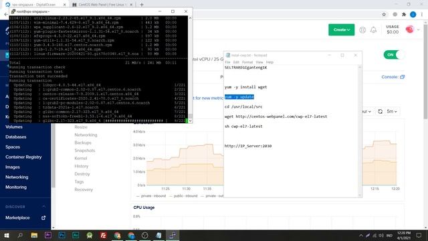428x241 pixels.
Task: Open OBS Studio taskbar icon
Action: click(145, 235)
